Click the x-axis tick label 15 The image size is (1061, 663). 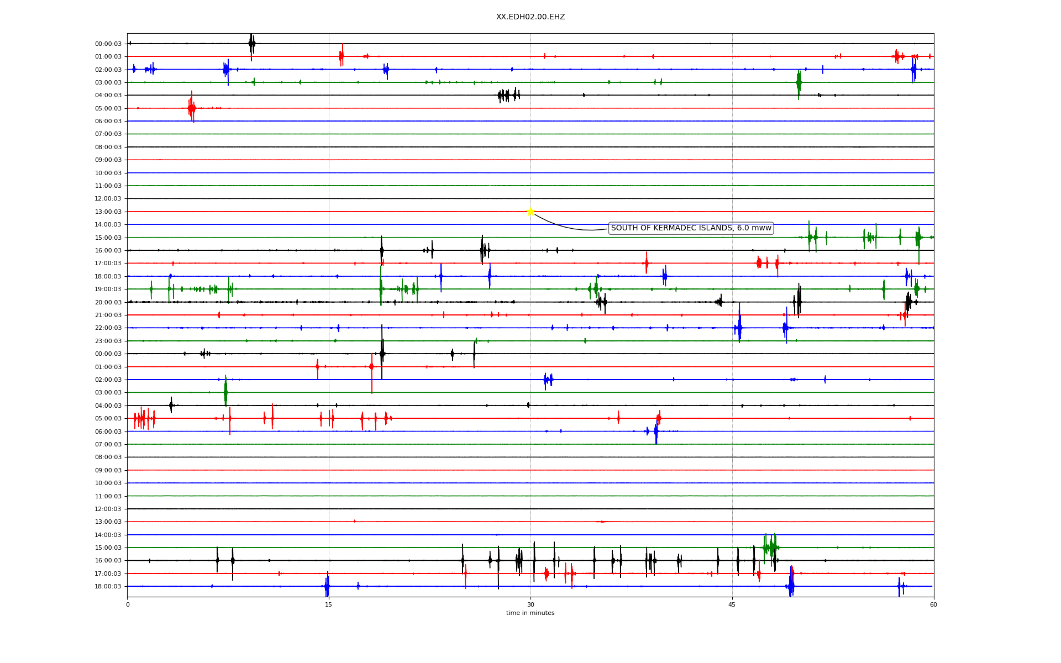coord(329,604)
